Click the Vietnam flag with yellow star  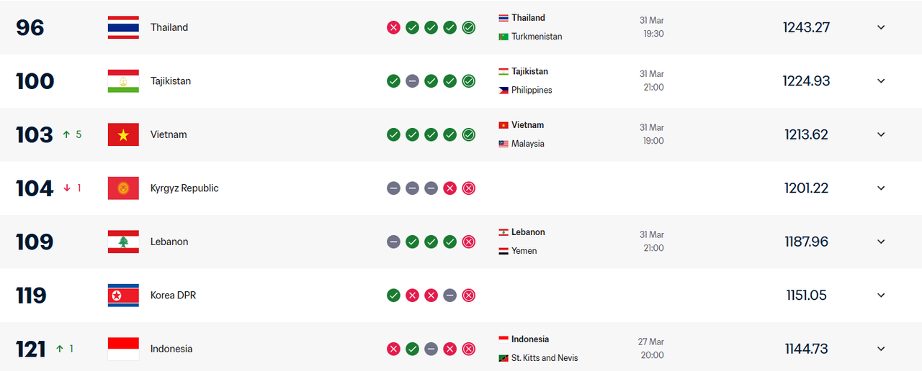pyautogui.click(x=123, y=134)
